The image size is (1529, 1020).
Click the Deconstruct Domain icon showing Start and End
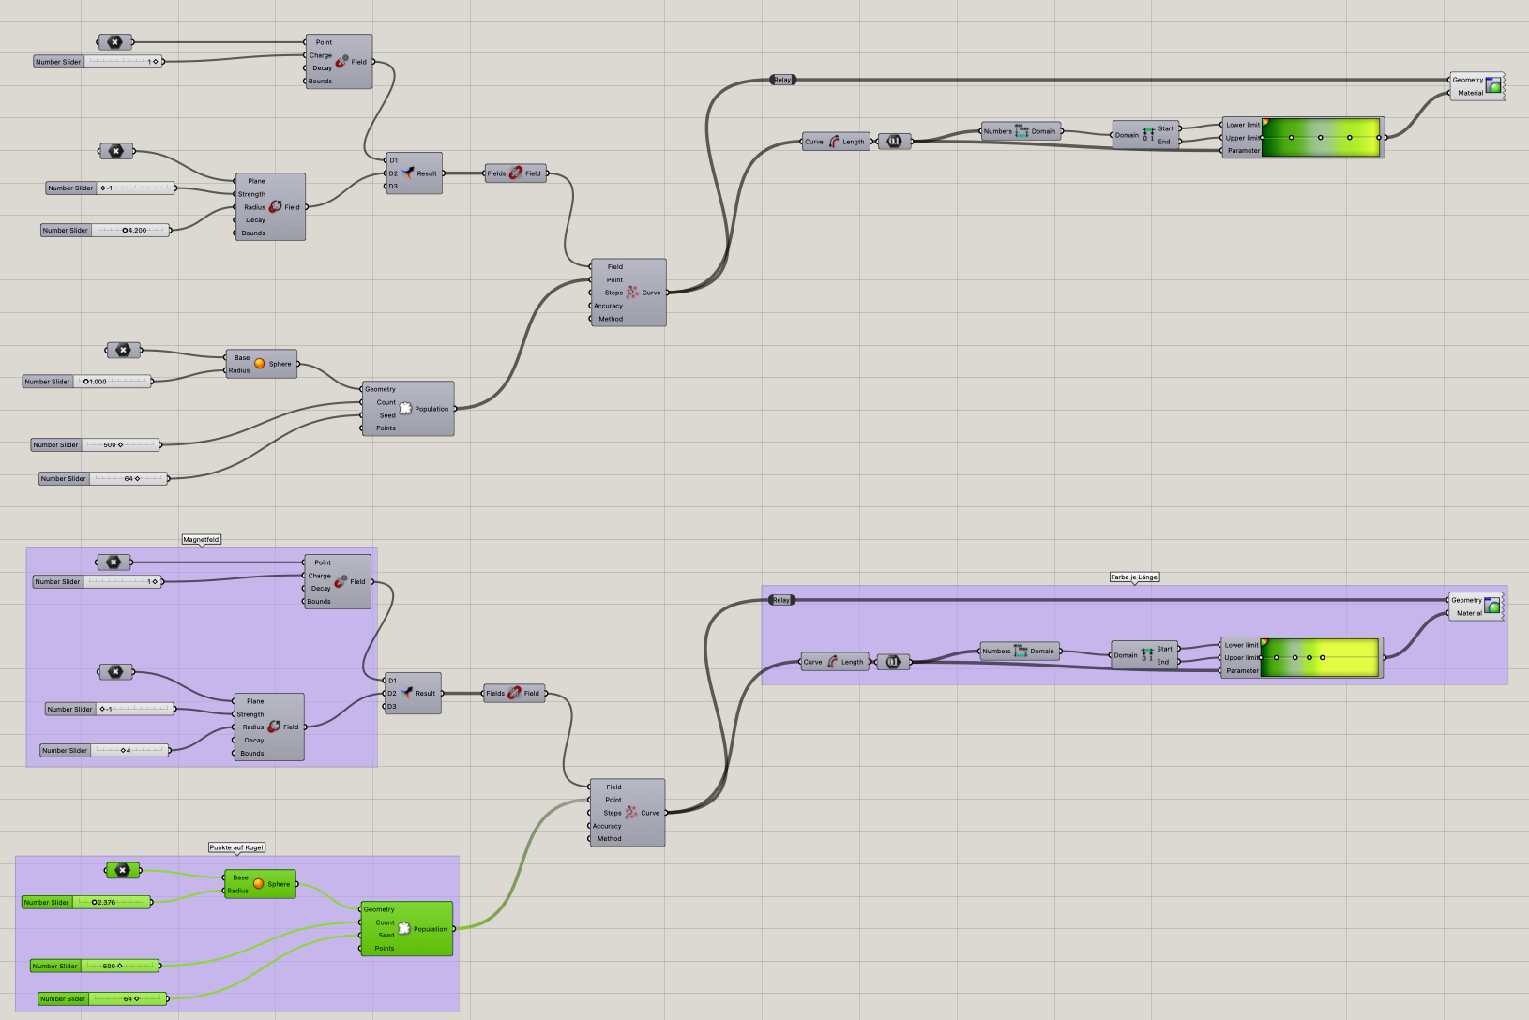pos(1146,134)
